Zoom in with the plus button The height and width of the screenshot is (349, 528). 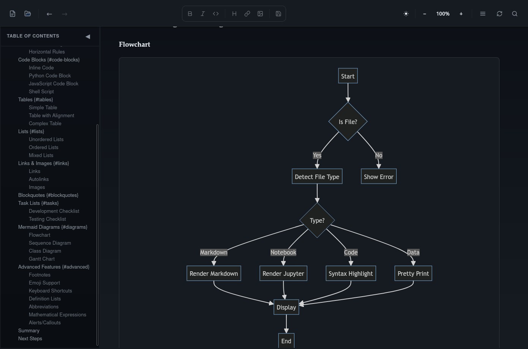pyautogui.click(x=461, y=14)
